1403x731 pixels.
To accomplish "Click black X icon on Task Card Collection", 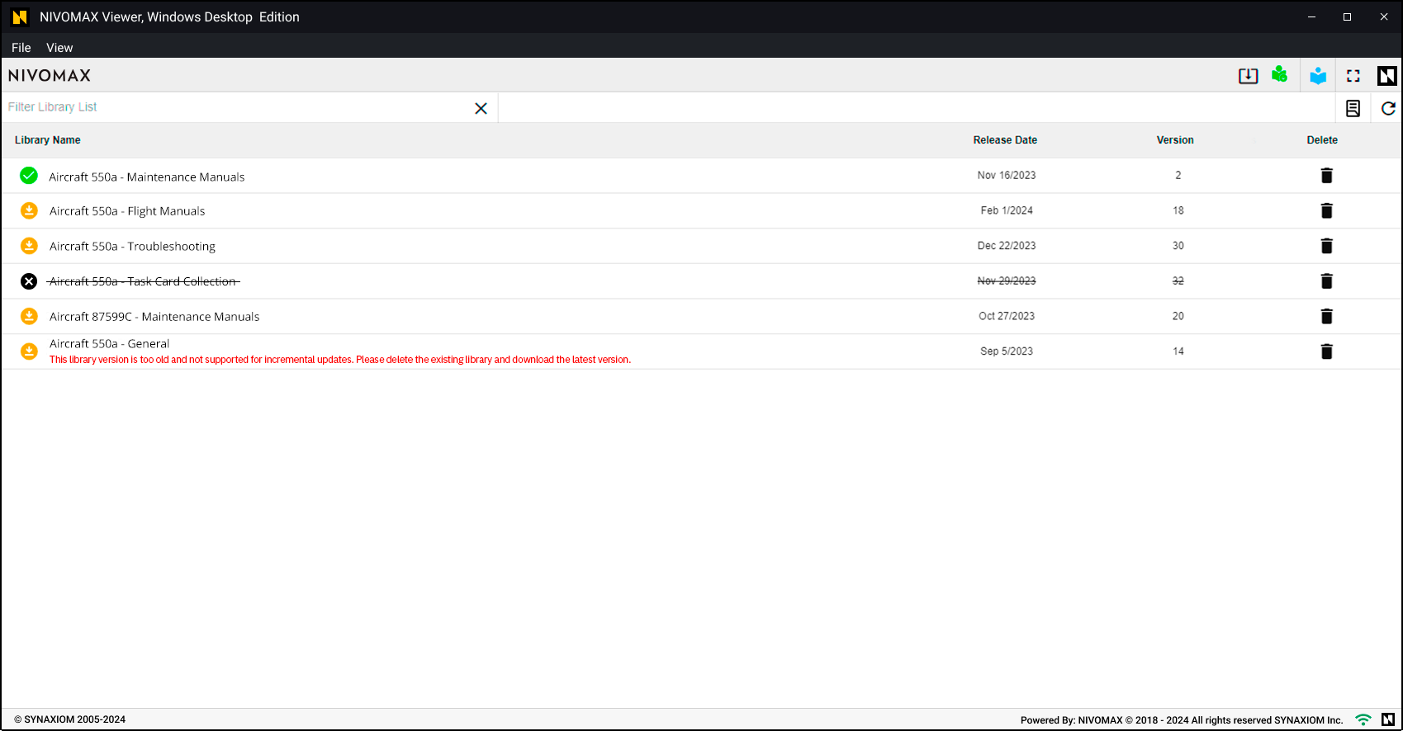I will (x=29, y=281).
